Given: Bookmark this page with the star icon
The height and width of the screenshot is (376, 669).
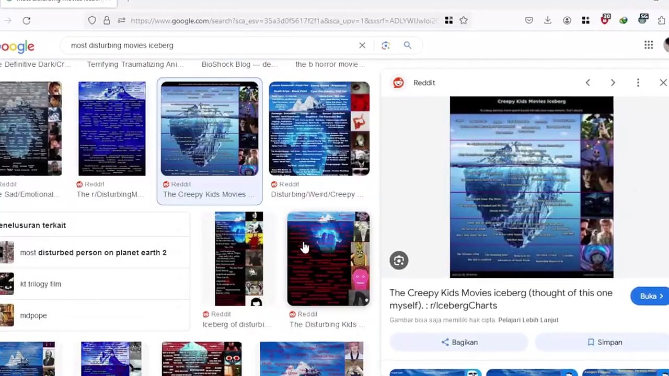Looking at the screenshot, I should pyautogui.click(x=464, y=20).
